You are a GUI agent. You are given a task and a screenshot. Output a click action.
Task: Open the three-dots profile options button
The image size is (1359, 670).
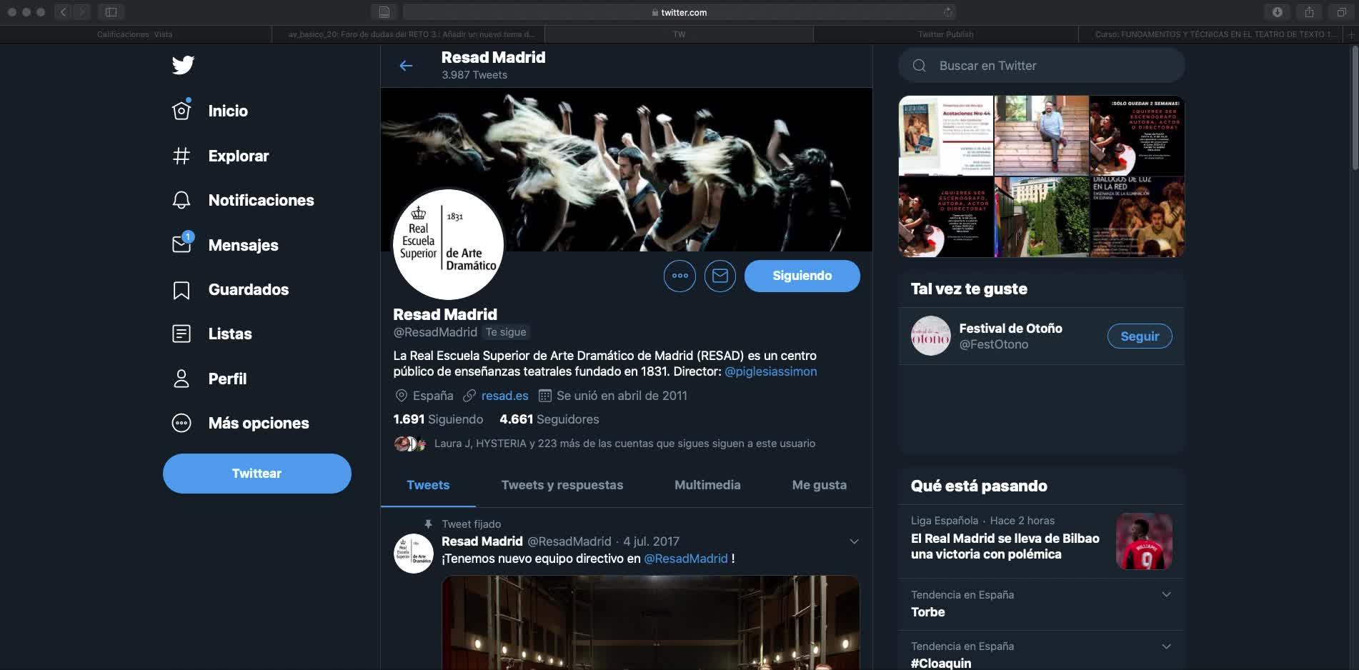[679, 276]
